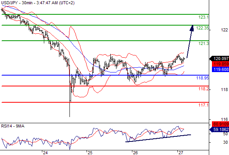Image resolution: width=229 pixels, height=155 pixels.
Task: Click the RSI 50 axis label
Action: point(226,134)
